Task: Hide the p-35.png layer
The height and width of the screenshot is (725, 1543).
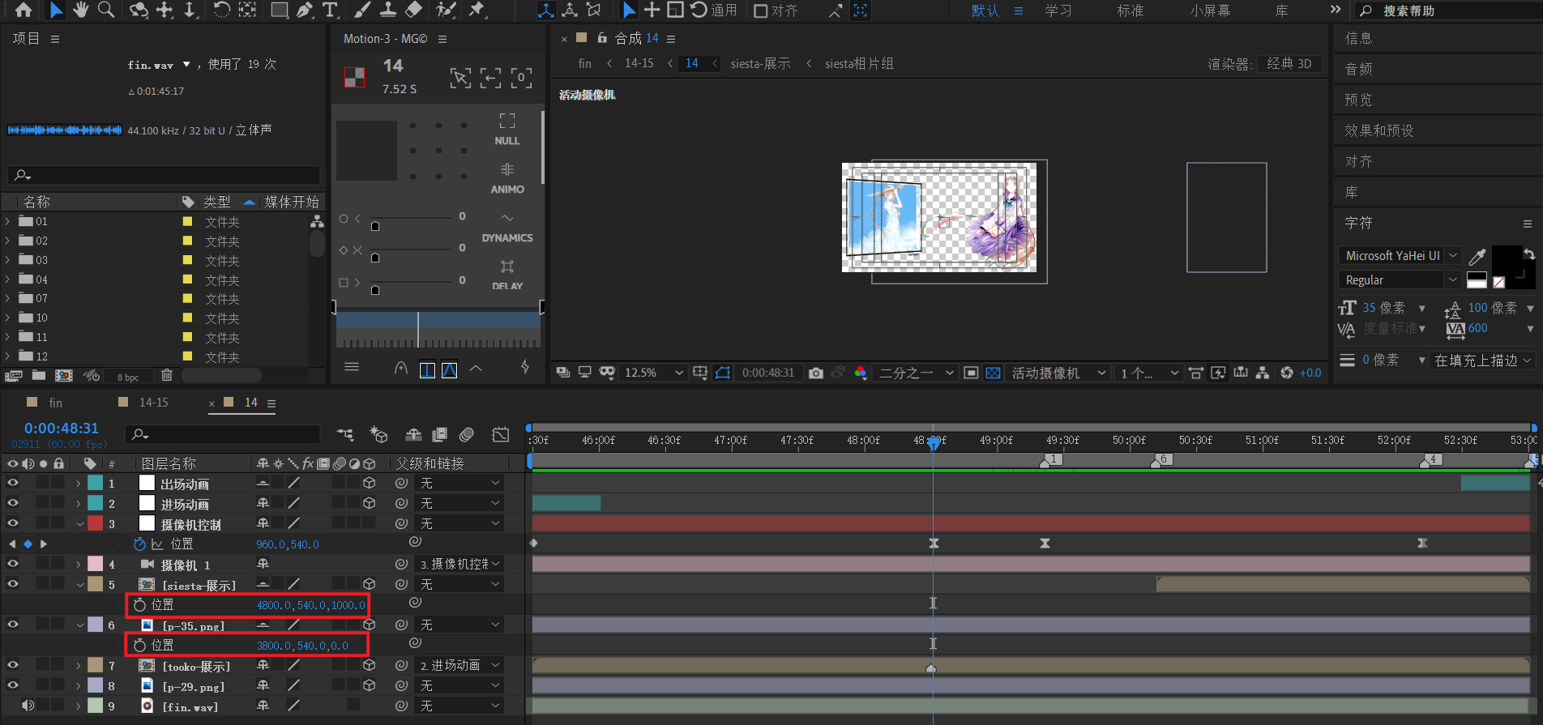Action: [12, 624]
